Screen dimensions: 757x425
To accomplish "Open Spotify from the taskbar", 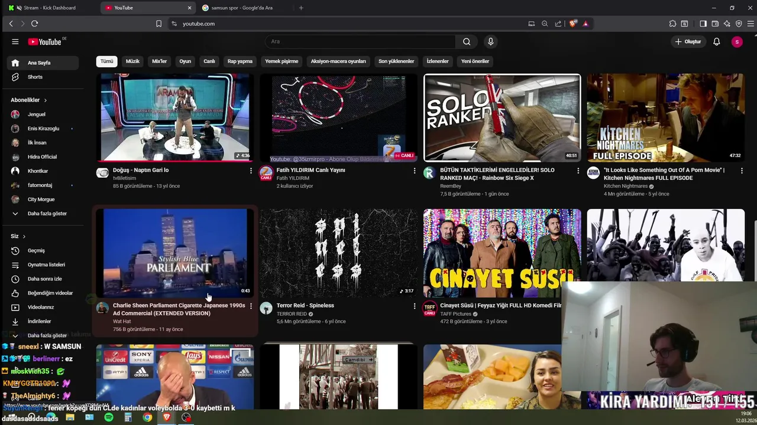I will (109, 417).
